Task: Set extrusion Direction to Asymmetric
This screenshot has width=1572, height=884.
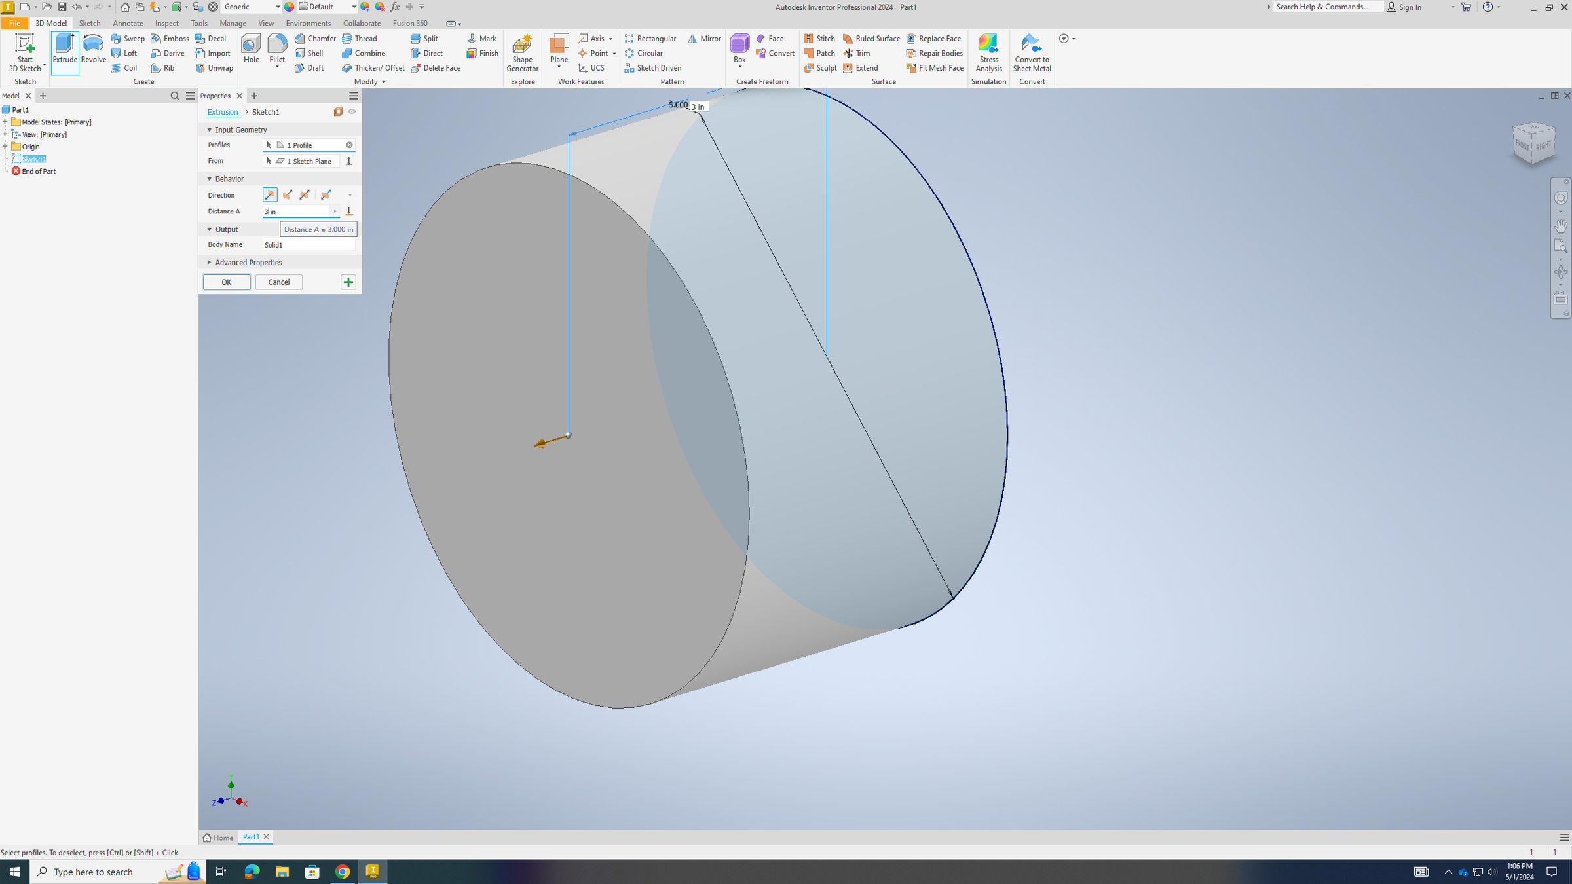Action: (326, 195)
